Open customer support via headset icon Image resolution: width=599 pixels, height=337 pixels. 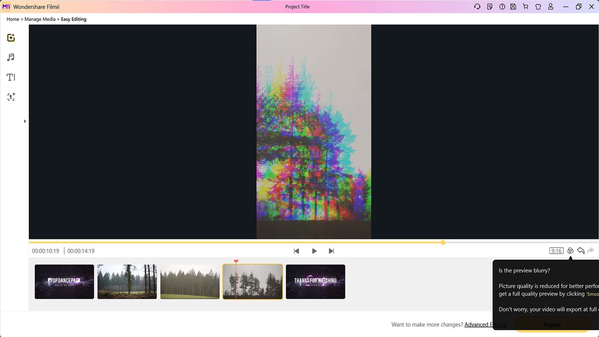click(477, 7)
